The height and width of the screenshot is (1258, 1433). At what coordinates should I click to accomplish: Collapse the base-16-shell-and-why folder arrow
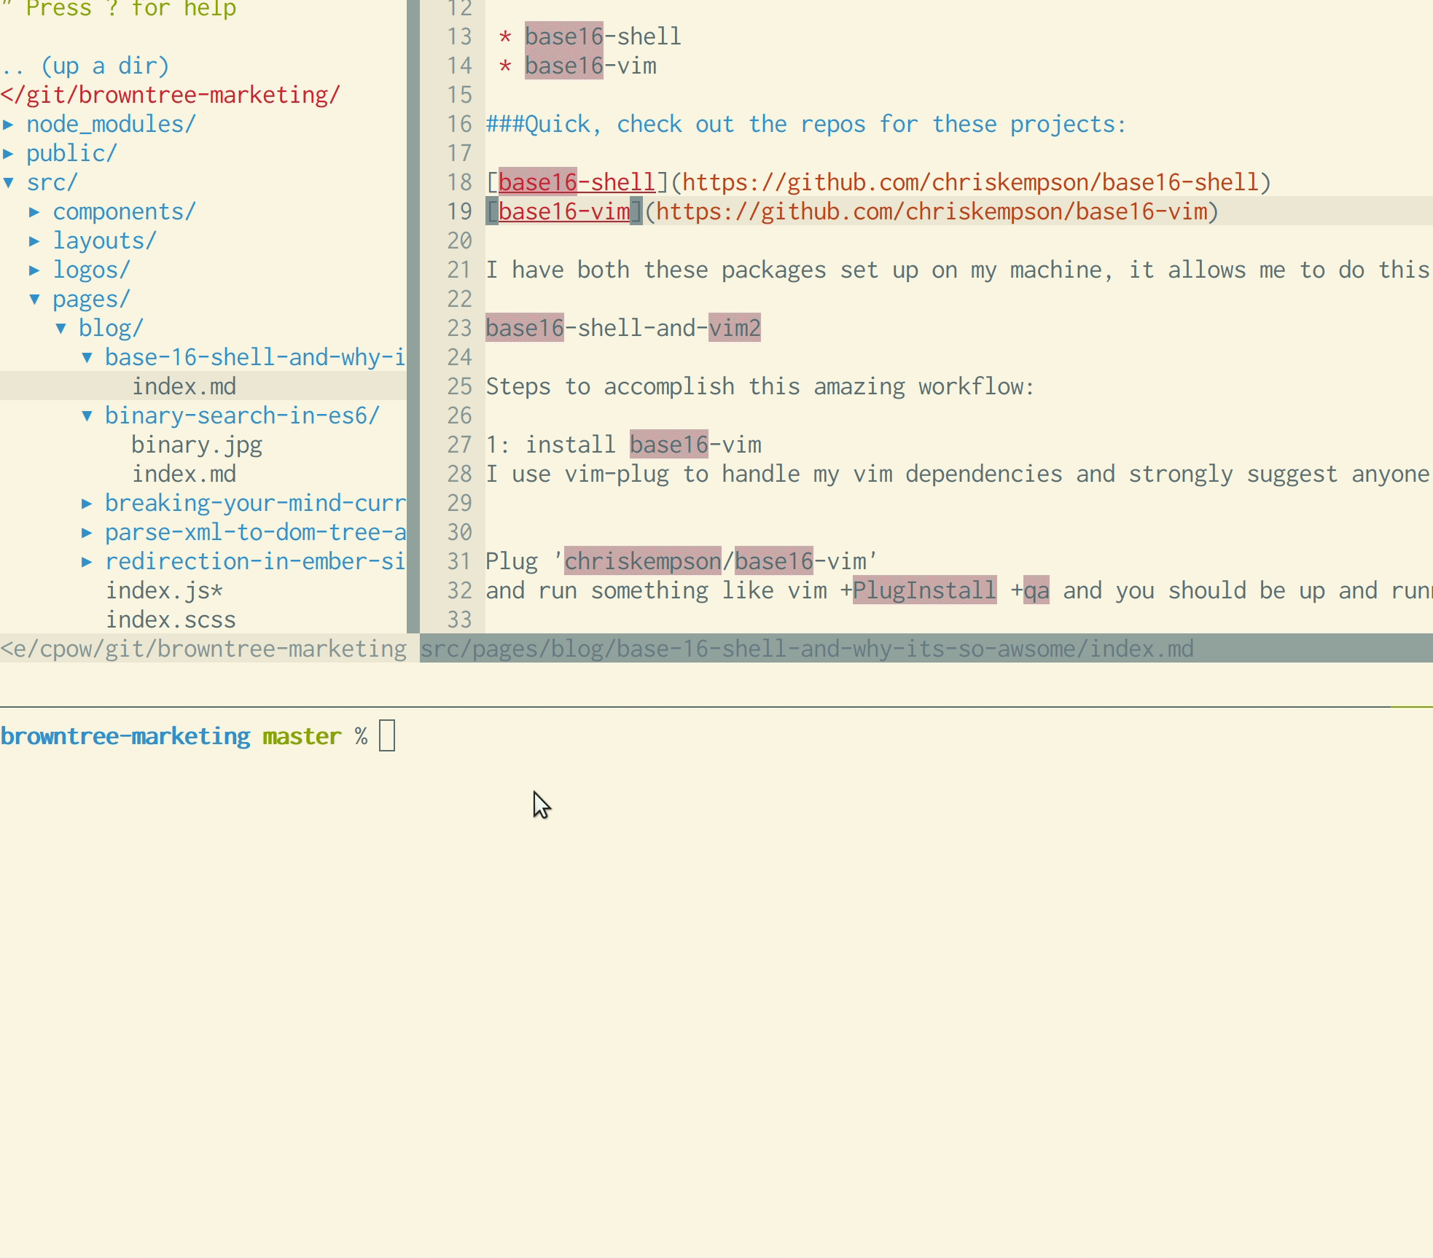click(x=87, y=358)
